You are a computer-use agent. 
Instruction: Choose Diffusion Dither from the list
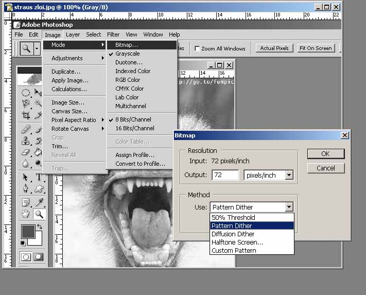252,234
